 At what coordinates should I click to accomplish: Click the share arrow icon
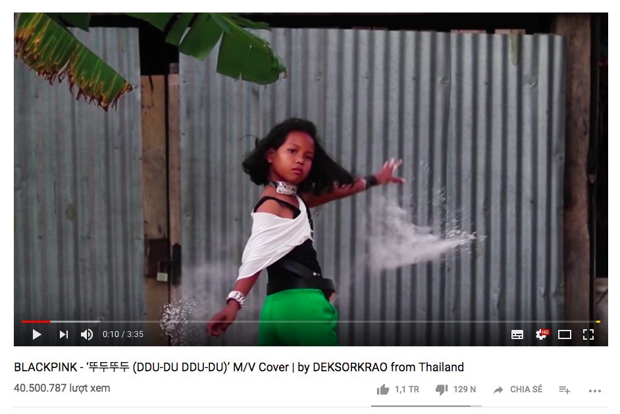tap(498, 390)
